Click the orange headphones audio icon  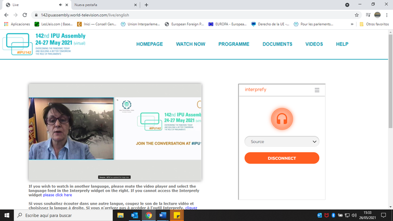[x=281, y=119]
